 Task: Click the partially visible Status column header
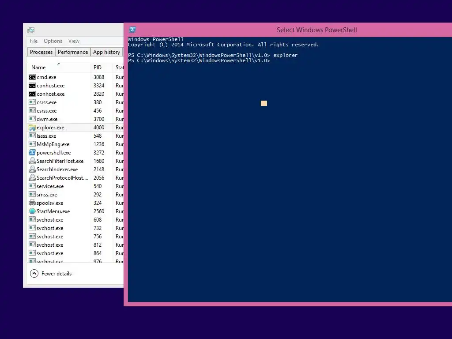118,67
